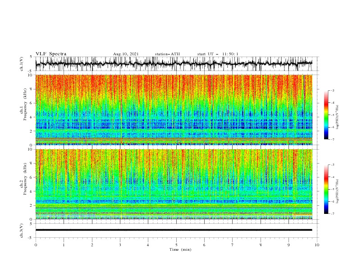Click the "ch.1(V)" axis label
Image resolution: width=357 pixels, height=275 pixels.
point(22,64)
